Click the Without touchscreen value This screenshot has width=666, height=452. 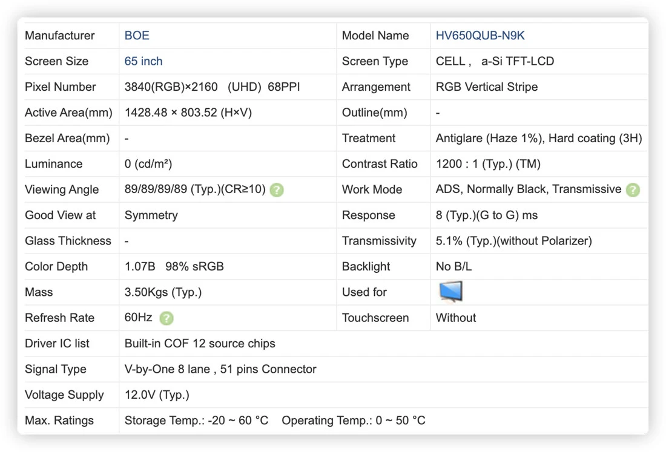[x=456, y=318]
